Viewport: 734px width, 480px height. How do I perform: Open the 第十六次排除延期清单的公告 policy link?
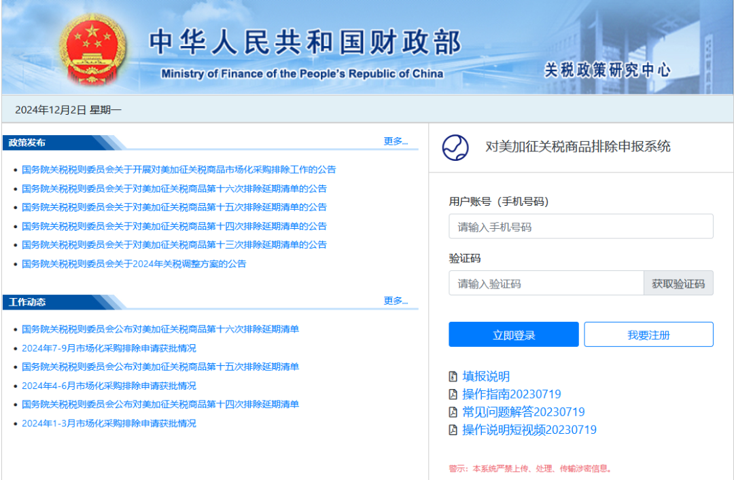point(174,189)
